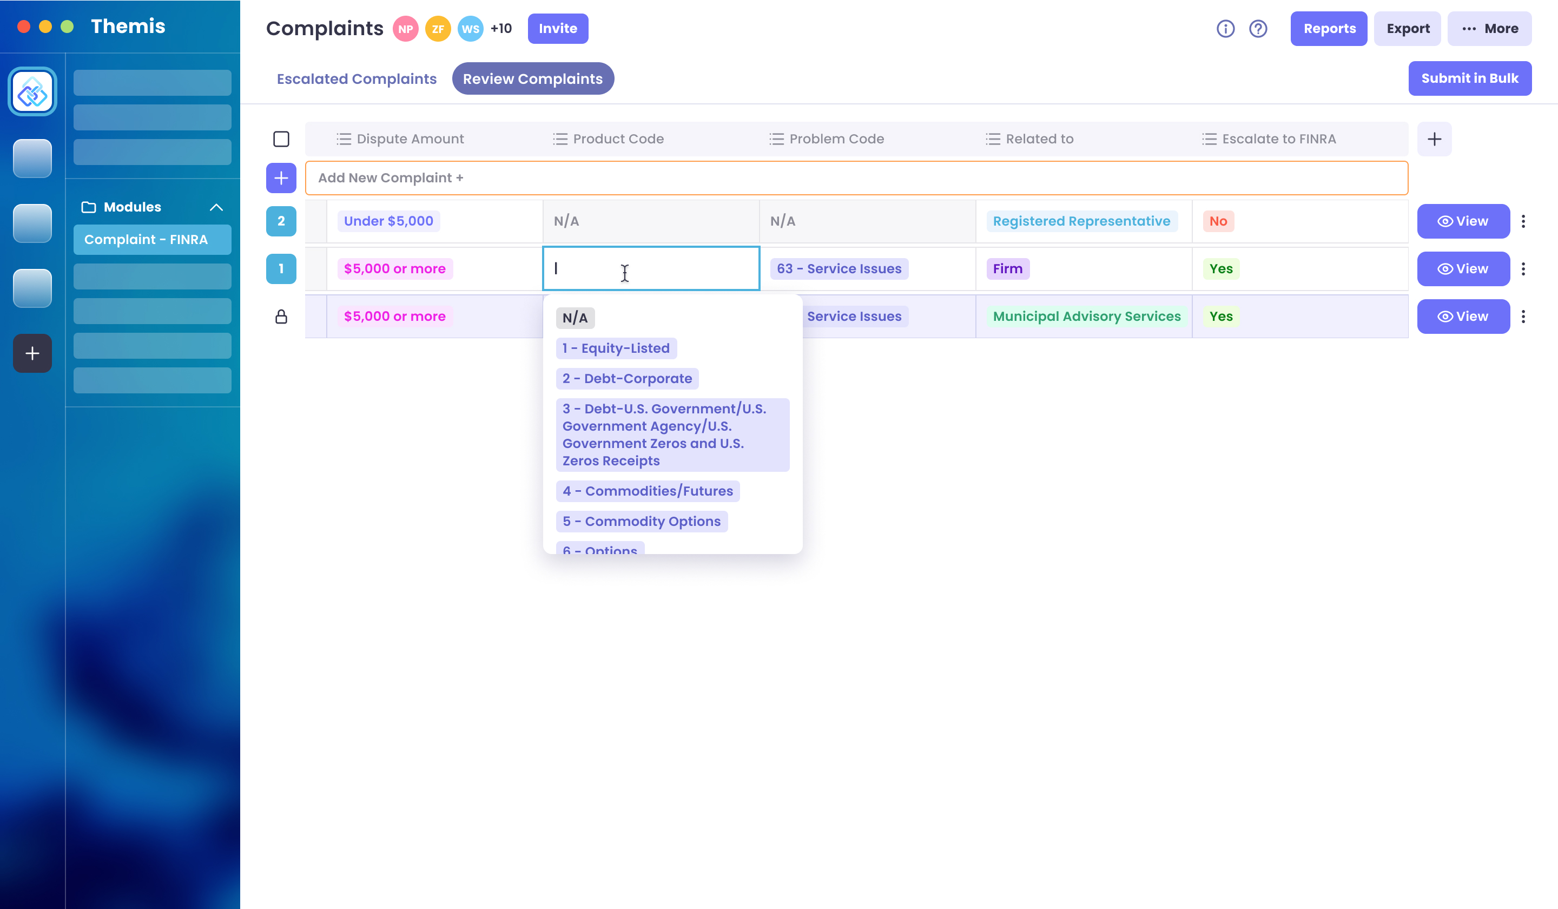This screenshot has width=1558, height=909.
Task: Click the lock icon on third row
Action: pyautogui.click(x=281, y=317)
